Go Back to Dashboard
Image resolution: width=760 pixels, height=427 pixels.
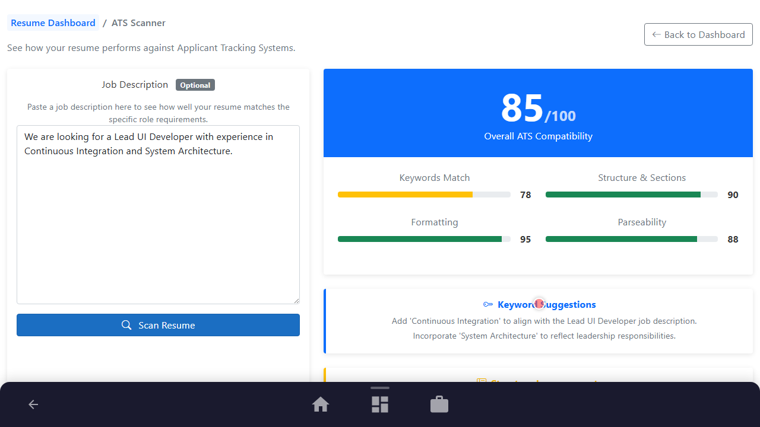(x=698, y=34)
